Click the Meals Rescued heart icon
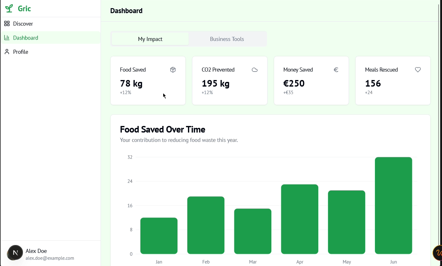The width and height of the screenshot is (442, 266). point(418,70)
